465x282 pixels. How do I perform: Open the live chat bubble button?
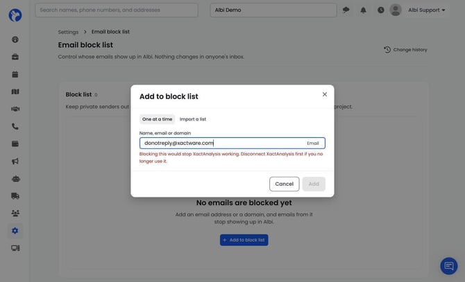(448, 266)
